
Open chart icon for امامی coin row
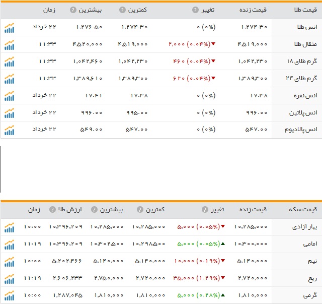[x=10, y=245]
